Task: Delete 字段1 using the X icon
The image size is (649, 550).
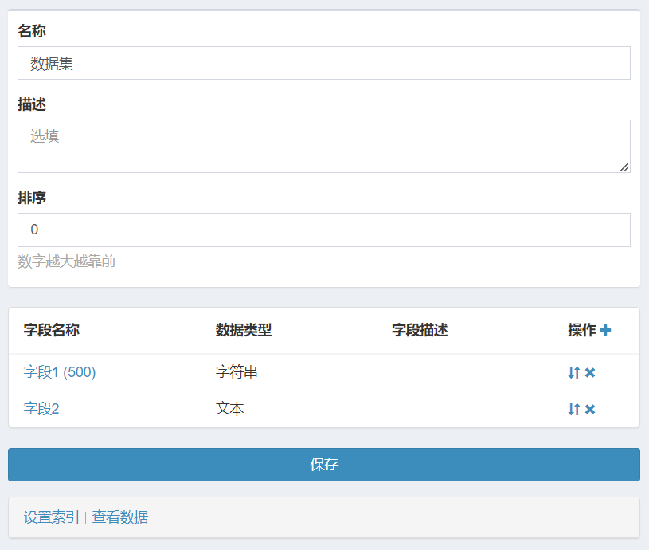Action: coord(590,372)
